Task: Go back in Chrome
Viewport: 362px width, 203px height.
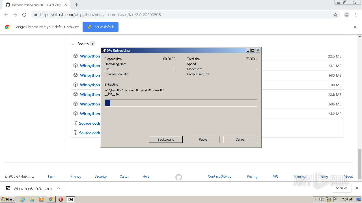Action: coord(6,15)
